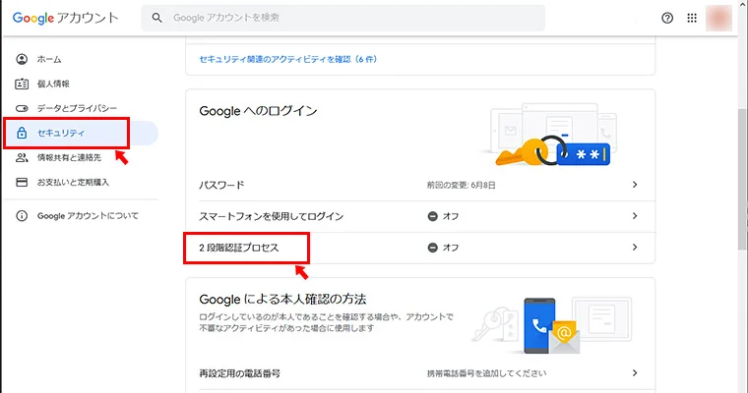Click the Google へのログイン heading
This screenshot has height=393, width=748.
click(x=258, y=111)
